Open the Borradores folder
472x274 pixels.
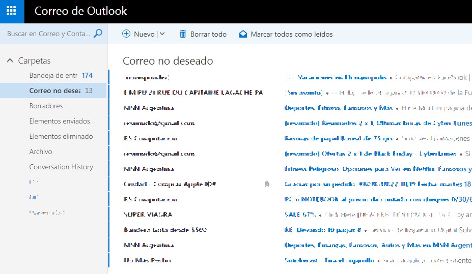pos(46,106)
